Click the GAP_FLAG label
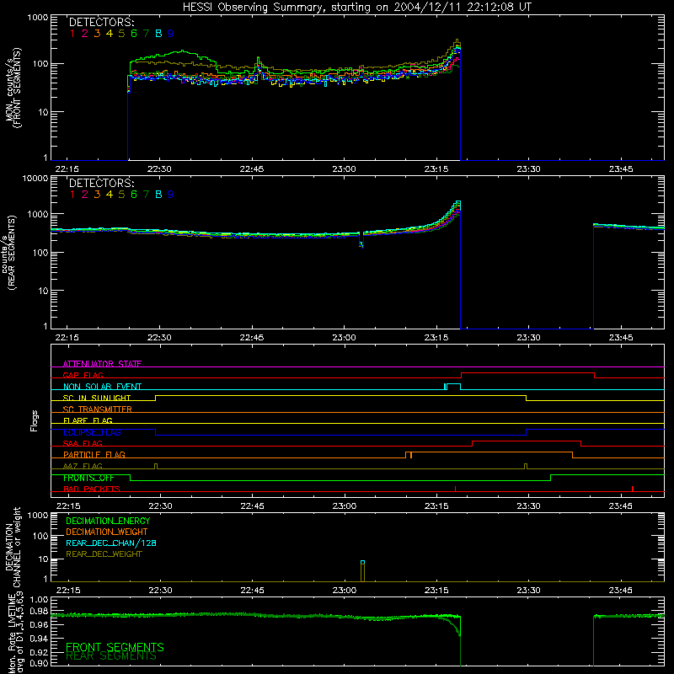 [x=83, y=375]
